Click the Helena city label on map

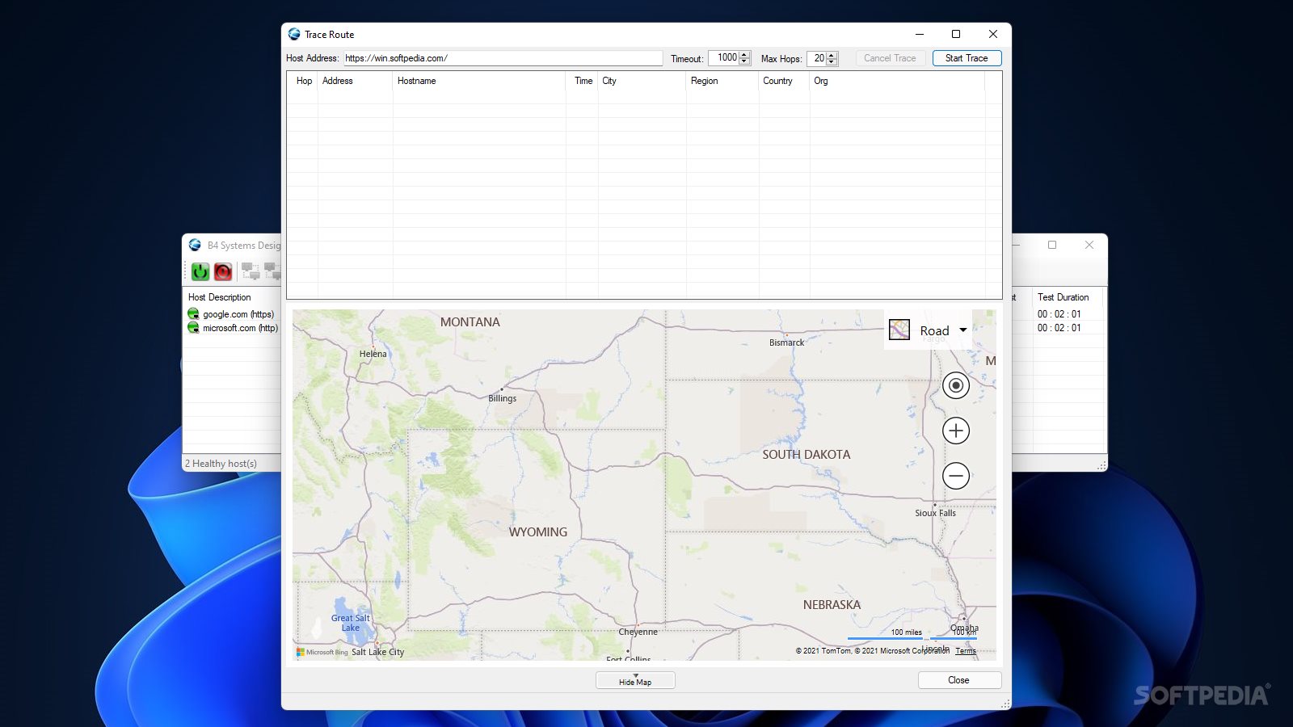pos(373,354)
